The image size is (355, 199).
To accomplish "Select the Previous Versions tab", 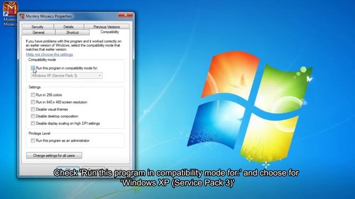I will [x=106, y=27].
